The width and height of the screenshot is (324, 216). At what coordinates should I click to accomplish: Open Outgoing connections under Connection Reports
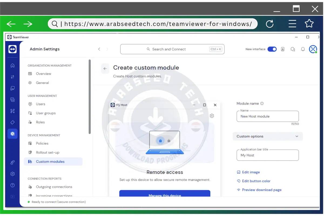(x=53, y=187)
